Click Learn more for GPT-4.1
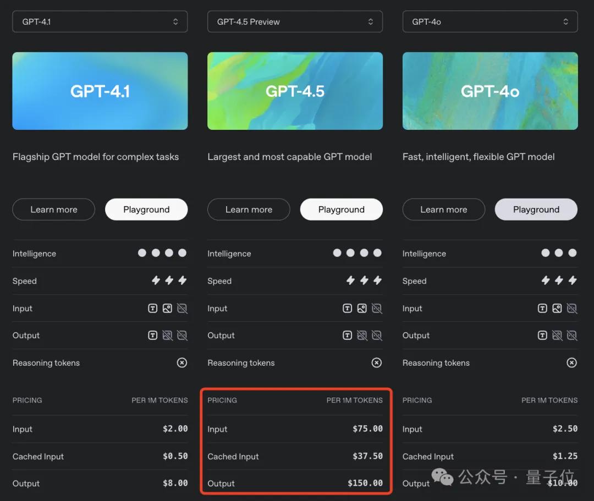594x501 pixels. (53, 210)
